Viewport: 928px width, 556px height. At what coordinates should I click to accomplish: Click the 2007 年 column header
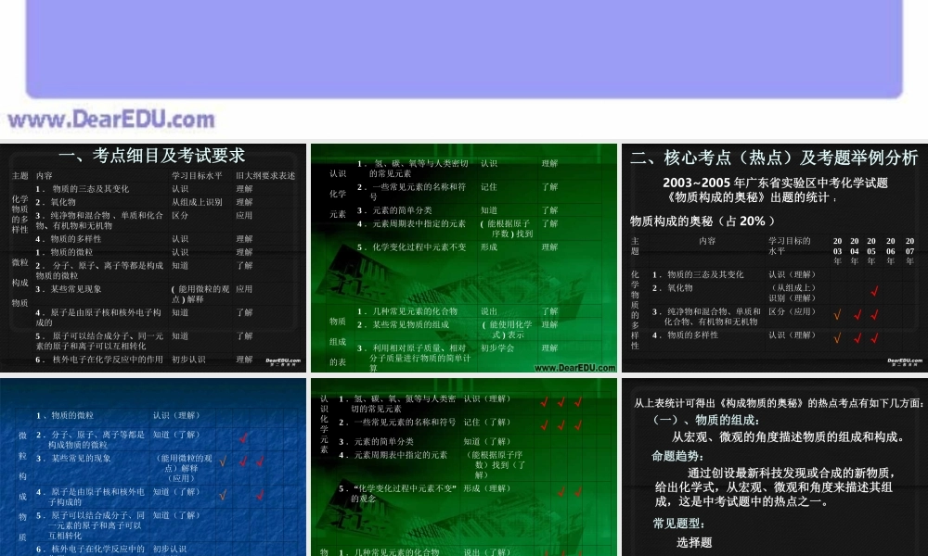pyautogui.click(x=909, y=251)
